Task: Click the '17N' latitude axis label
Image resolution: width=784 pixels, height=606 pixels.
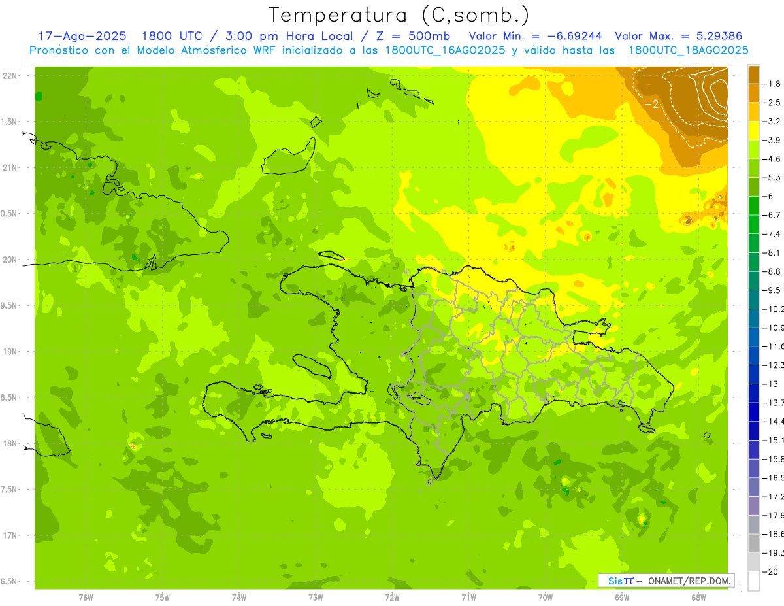Action: tap(10, 536)
